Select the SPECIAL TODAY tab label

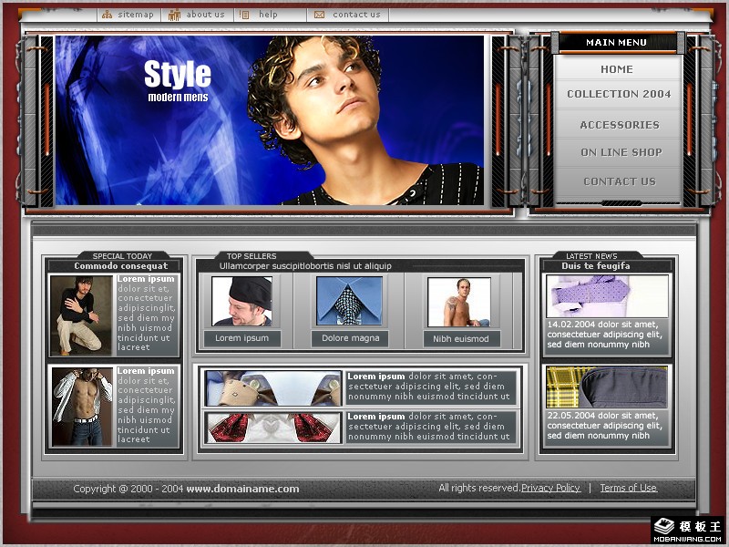(122, 256)
